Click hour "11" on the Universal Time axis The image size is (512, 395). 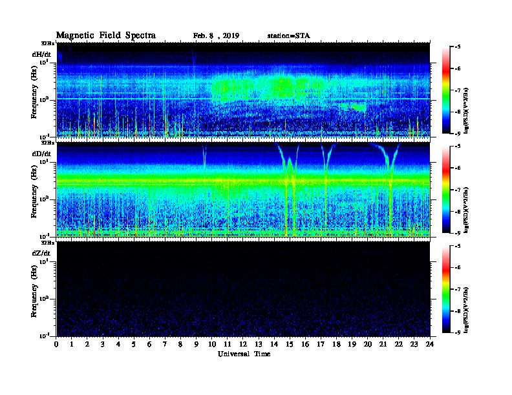pyautogui.click(x=228, y=345)
